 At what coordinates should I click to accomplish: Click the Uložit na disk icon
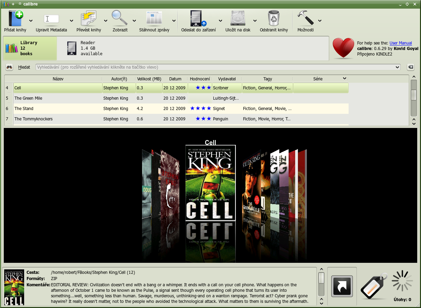point(238,19)
